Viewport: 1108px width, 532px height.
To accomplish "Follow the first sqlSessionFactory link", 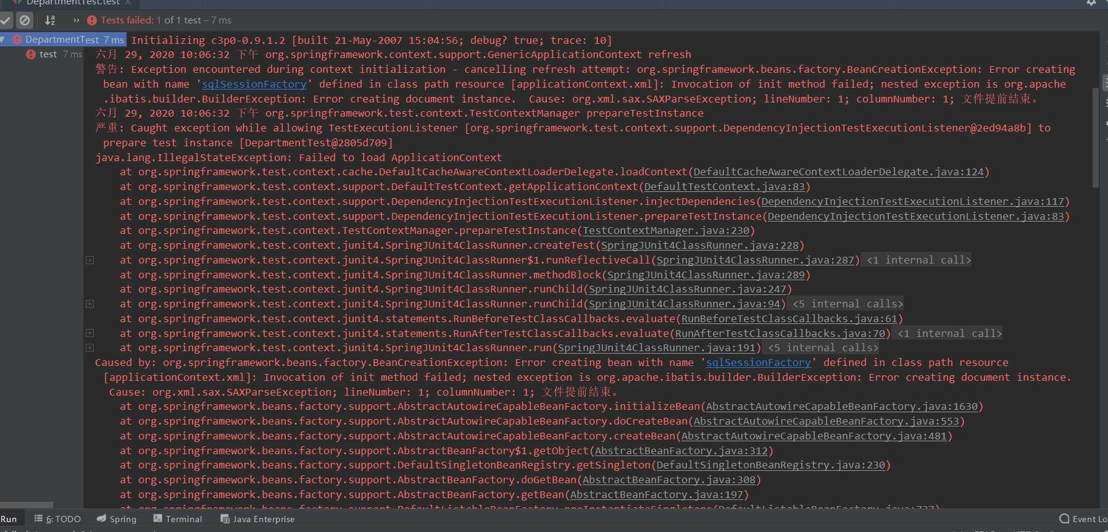I will pyautogui.click(x=254, y=84).
